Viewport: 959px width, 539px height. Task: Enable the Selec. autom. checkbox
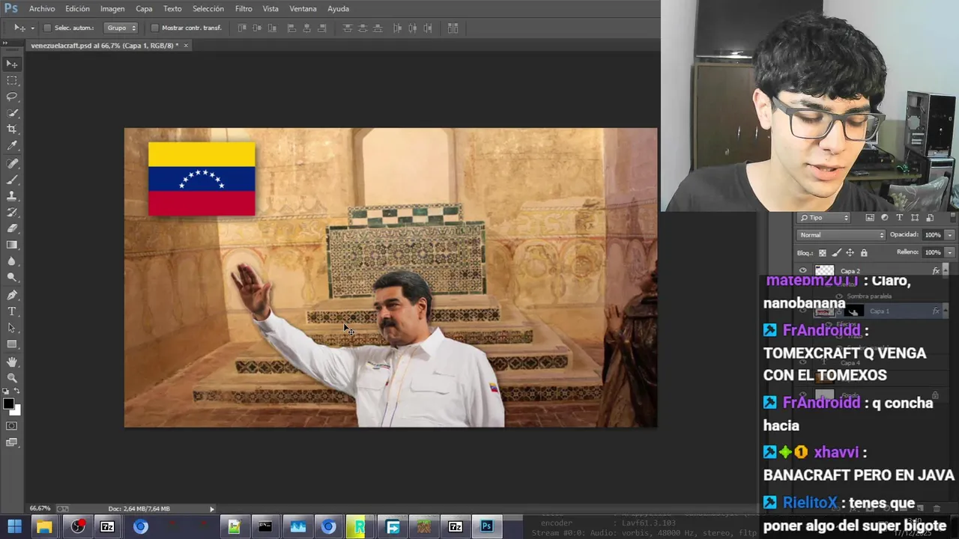pyautogui.click(x=47, y=28)
